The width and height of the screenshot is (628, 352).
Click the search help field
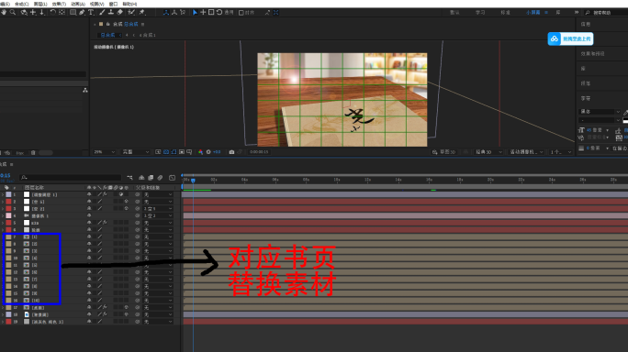coord(606,13)
